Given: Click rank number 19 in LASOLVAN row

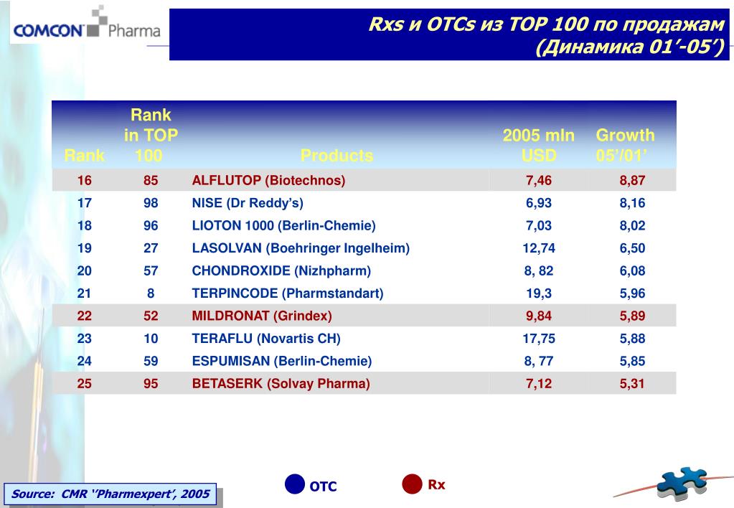Looking at the screenshot, I should click(84, 248).
